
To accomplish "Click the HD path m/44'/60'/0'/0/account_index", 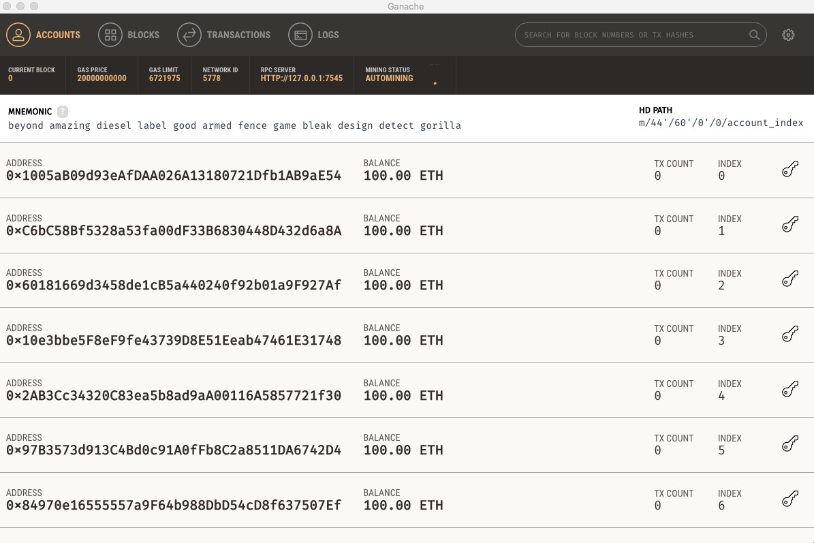I will 721,123.
